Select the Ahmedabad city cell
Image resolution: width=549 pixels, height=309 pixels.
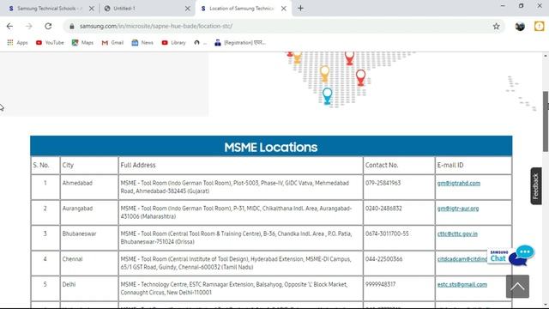(x=89, y=187)
